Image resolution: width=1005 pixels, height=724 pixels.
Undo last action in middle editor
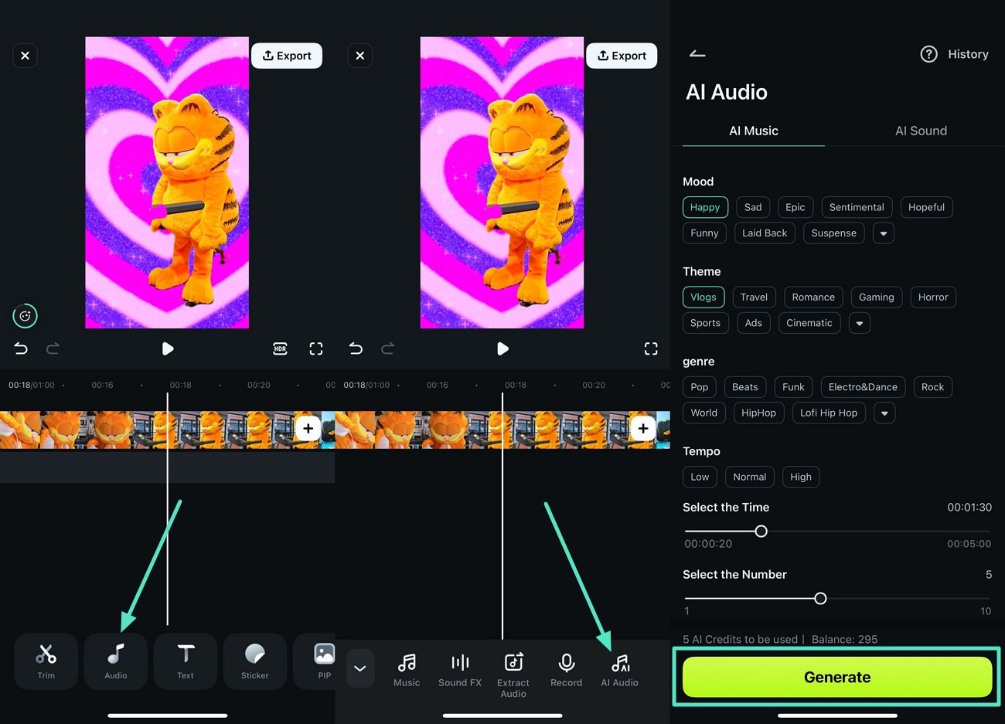click(356, 348)
